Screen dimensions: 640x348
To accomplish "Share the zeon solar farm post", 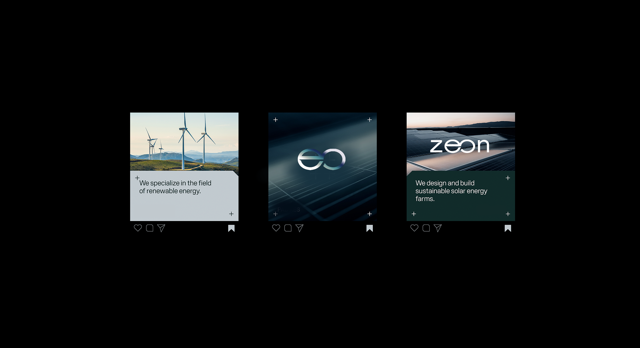I will pos(438,228).
